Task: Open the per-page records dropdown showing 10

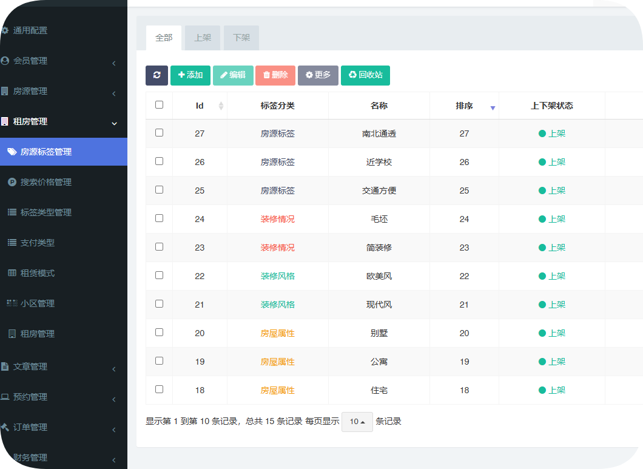Action: click(x=357, y=422)
